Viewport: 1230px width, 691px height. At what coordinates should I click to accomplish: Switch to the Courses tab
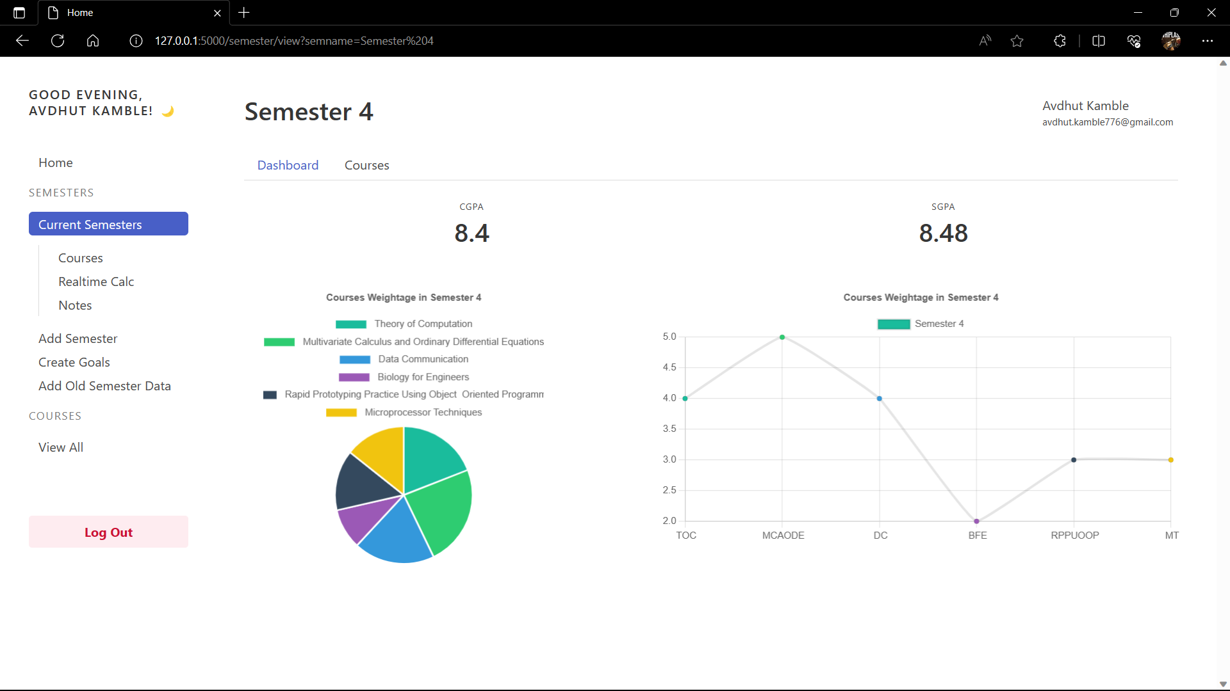pyautogui.click(x=366, y=165)
